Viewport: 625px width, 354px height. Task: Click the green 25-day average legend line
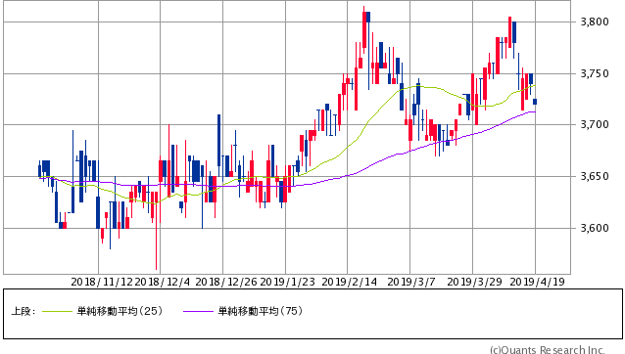click(x=58, y=311)
